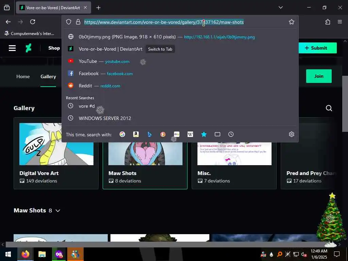This screenshot has height=261, width=348.
Task: Open gallery search magnifier
Action: coord(329,108)
